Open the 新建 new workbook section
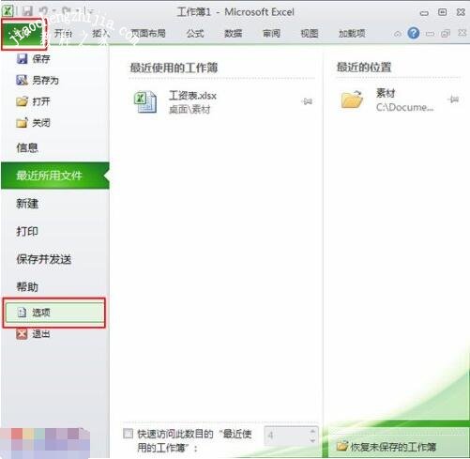 click(27, 204)
